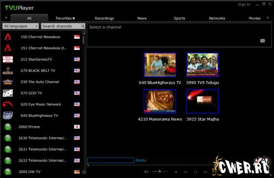Click the BlueHighways TV shield logo in list
Viewport: 274px width, 178px height.
(8, 115)
